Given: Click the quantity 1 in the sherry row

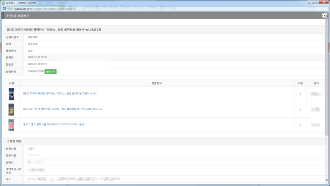Looking at the screenshot, I should 300,110.
